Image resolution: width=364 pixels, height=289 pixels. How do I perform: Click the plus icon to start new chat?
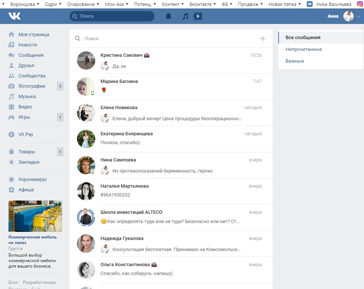point(262,39)
